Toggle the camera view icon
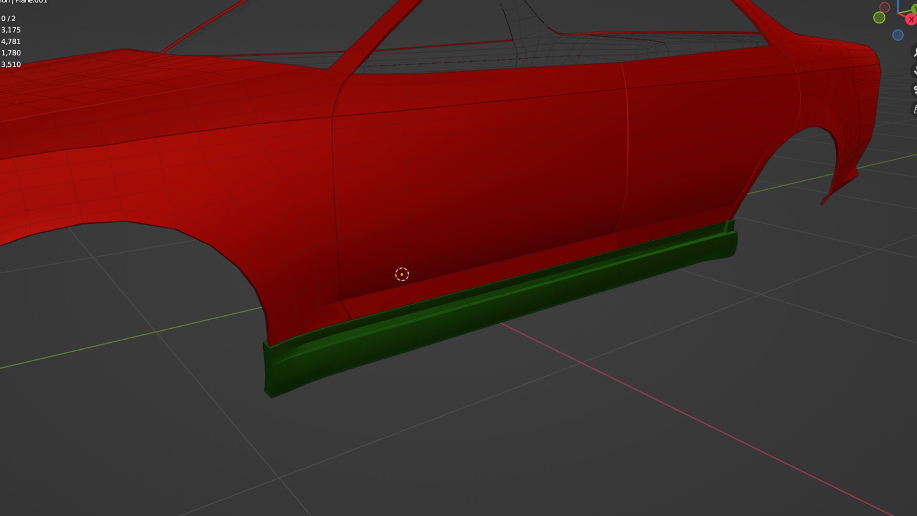 click(x=915, y=90)
